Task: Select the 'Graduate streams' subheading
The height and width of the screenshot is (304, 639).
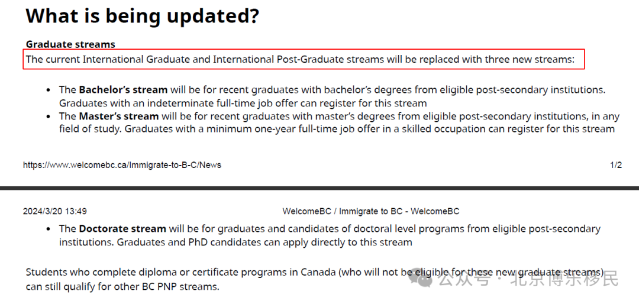Action: [x=70, y=44]
